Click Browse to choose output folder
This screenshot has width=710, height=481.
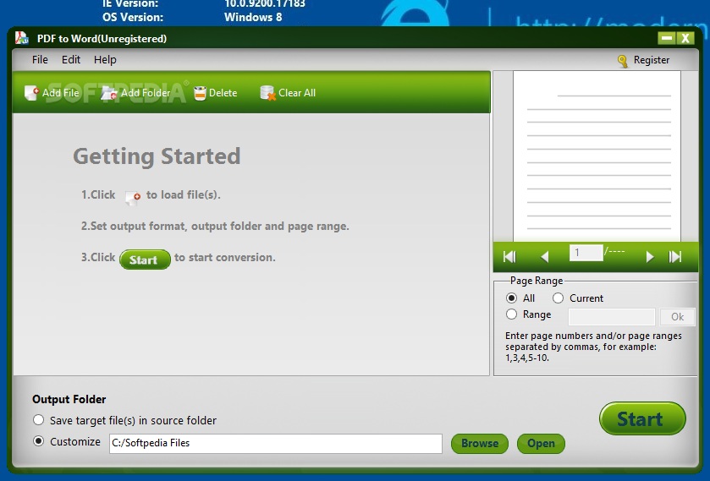tap(480, 444)
